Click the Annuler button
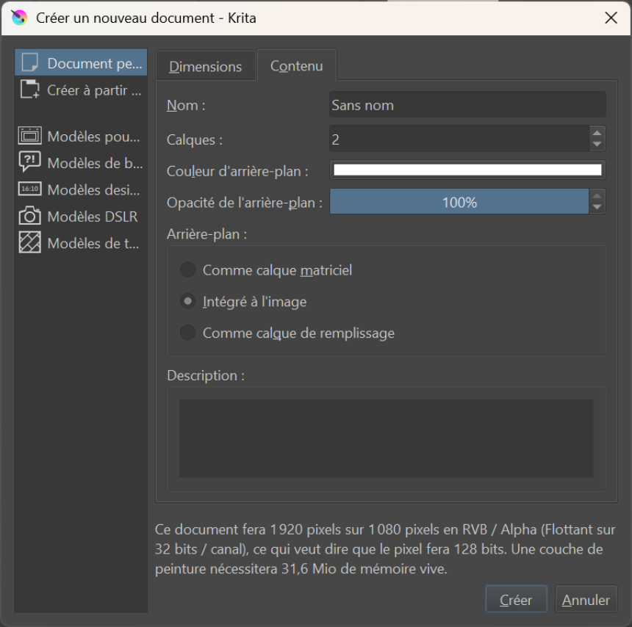 tap(586, 600)
